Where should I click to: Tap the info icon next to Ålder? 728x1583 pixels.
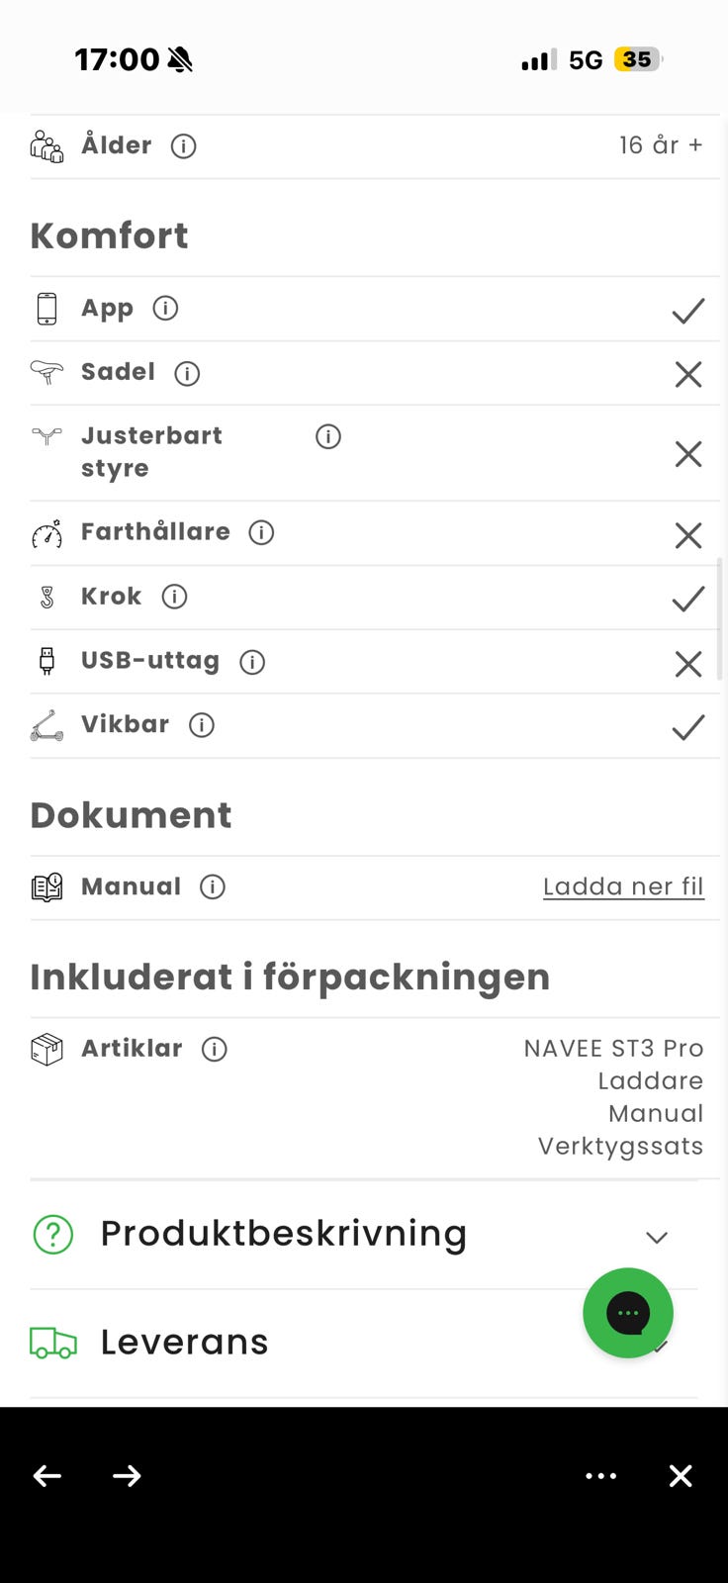(x=183, y=146)
